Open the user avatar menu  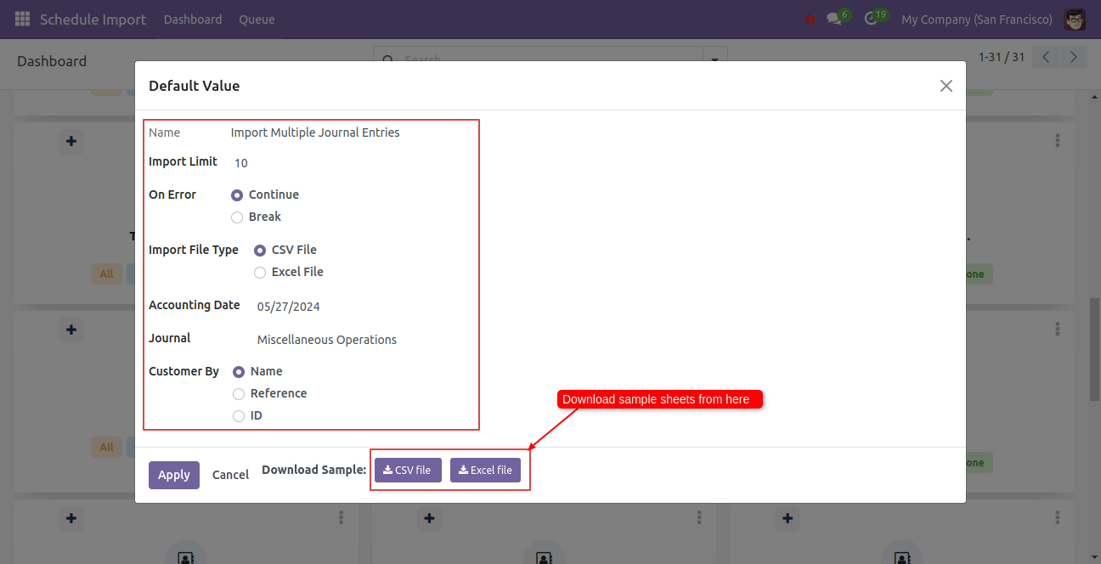pos(1075,19)
